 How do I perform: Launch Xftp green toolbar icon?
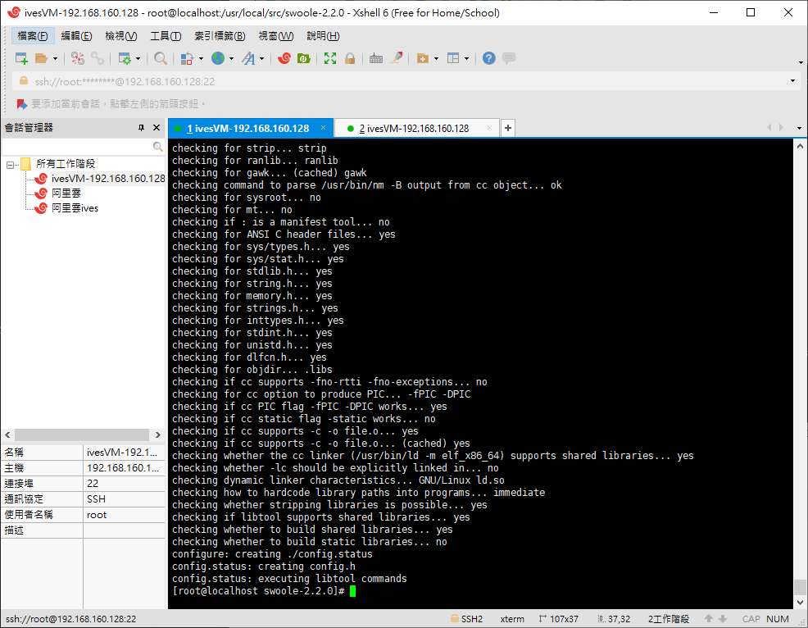303,58
